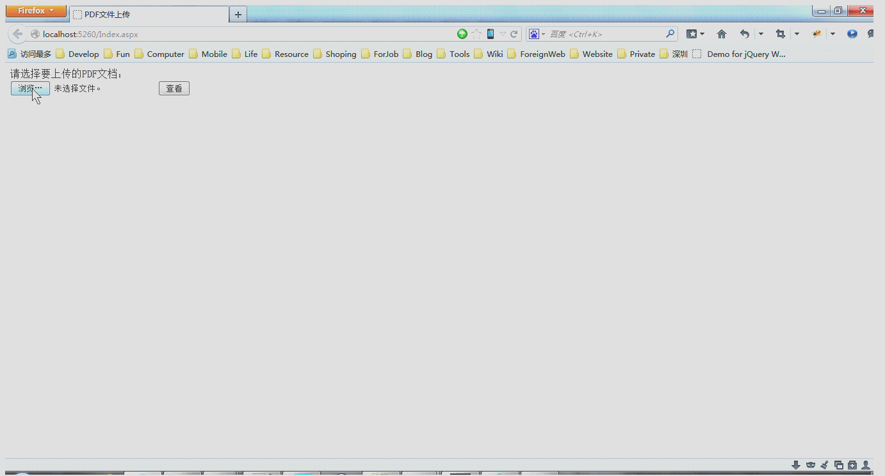Open the URL history dropdown arrow

pyautogui.click(x=503, y=34)
